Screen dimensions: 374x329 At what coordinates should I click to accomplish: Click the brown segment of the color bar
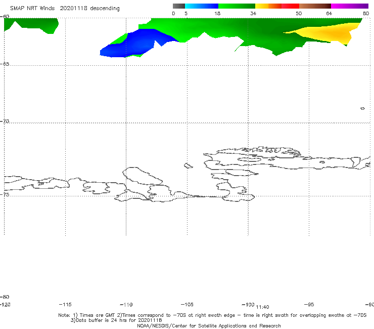pos(315,6)
